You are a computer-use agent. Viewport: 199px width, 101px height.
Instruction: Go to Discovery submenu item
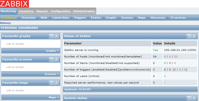158,18
